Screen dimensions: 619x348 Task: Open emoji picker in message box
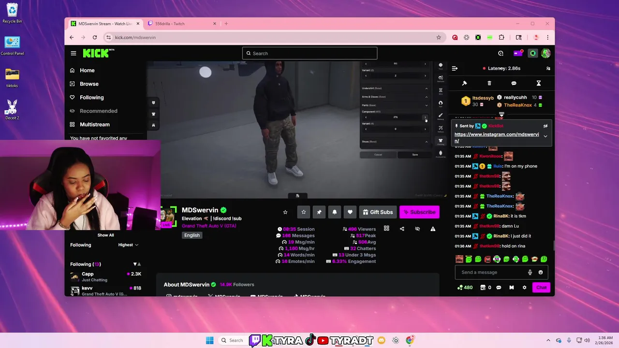click(541, 272)
